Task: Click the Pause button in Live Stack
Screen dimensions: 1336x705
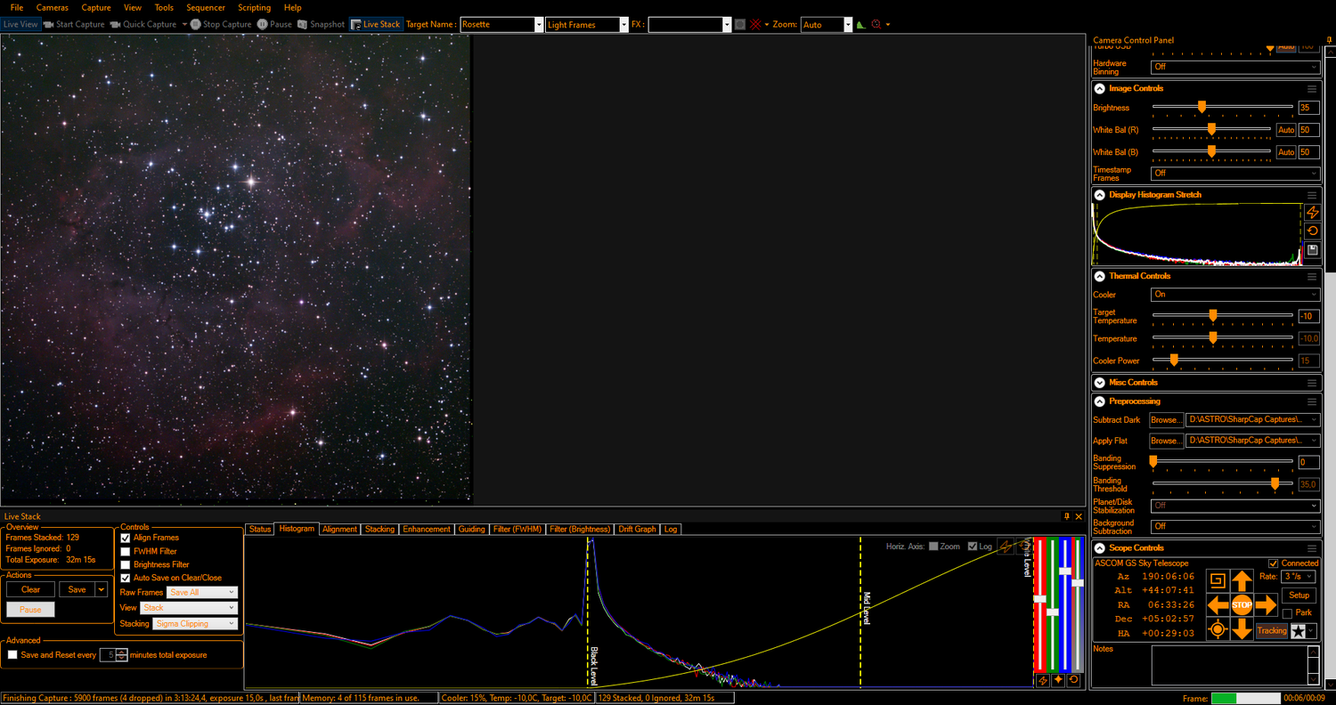Action: point(30,610)
